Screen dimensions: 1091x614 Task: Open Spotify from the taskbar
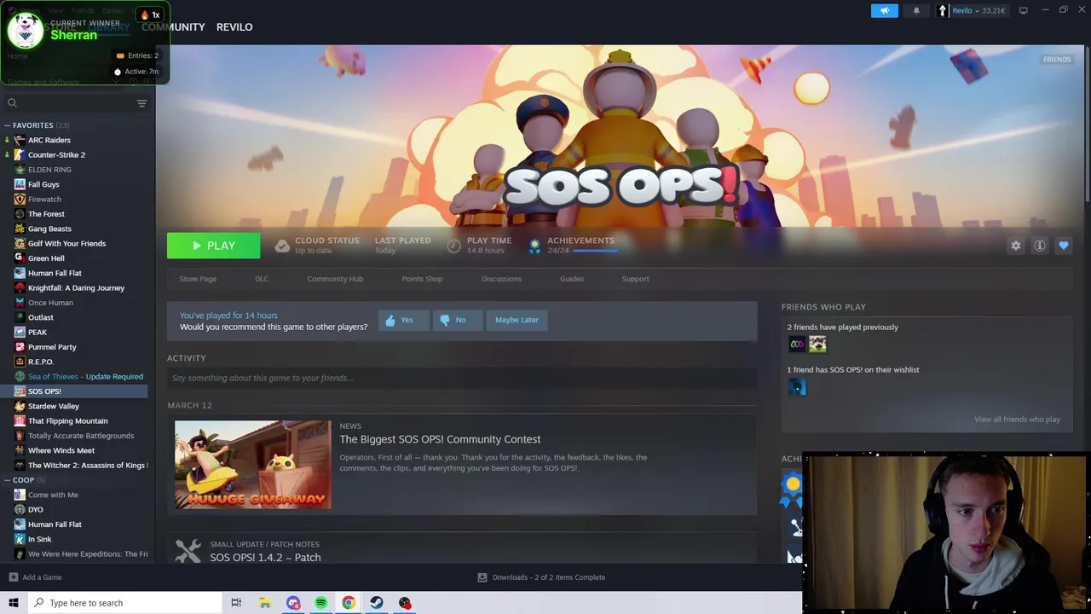[321, 603]
